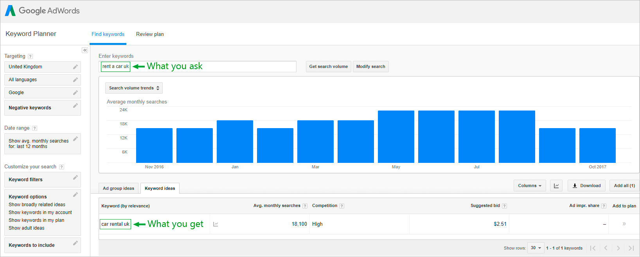
Task: Click Show keywords in my plan
Action: 36,220
